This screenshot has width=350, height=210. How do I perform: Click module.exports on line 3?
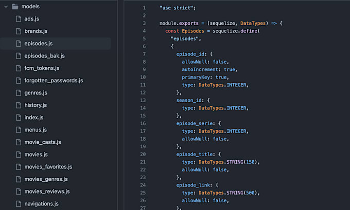point(179,24)
